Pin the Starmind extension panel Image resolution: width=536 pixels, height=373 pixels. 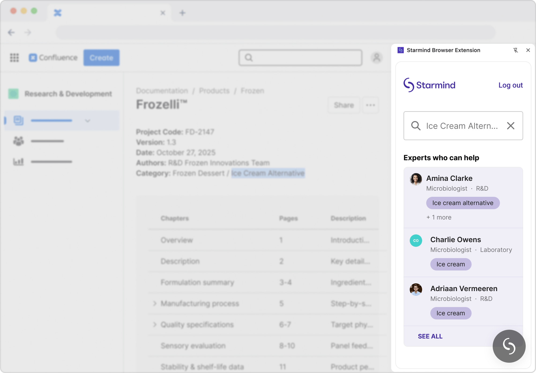click(516, 50)
